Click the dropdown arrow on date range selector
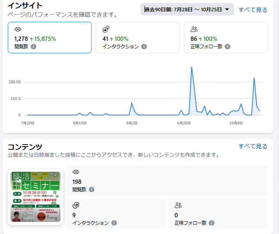Viewport: 279px width, 234px height. [x=227, y=10]
